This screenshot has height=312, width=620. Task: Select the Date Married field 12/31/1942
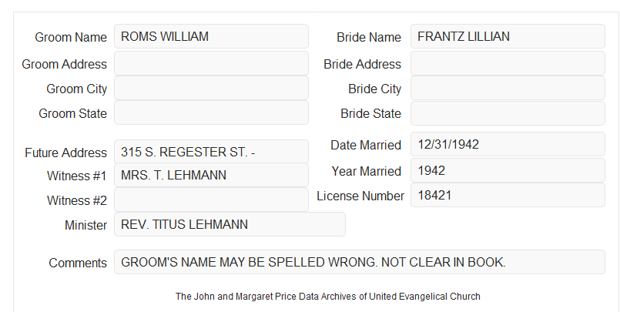(508, 144)
